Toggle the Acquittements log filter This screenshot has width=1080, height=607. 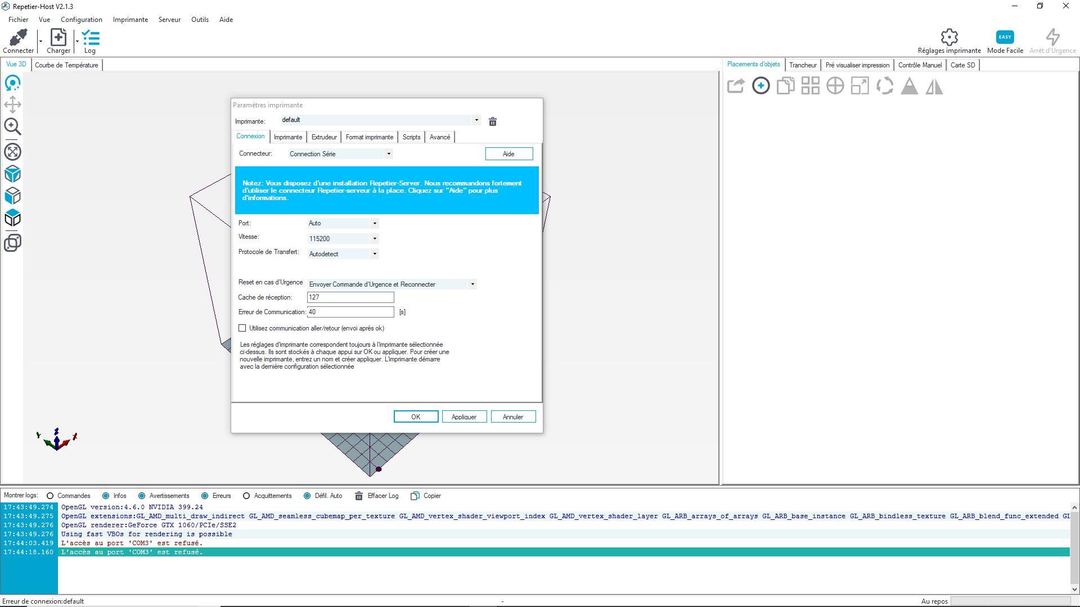(x=246, y=496)
